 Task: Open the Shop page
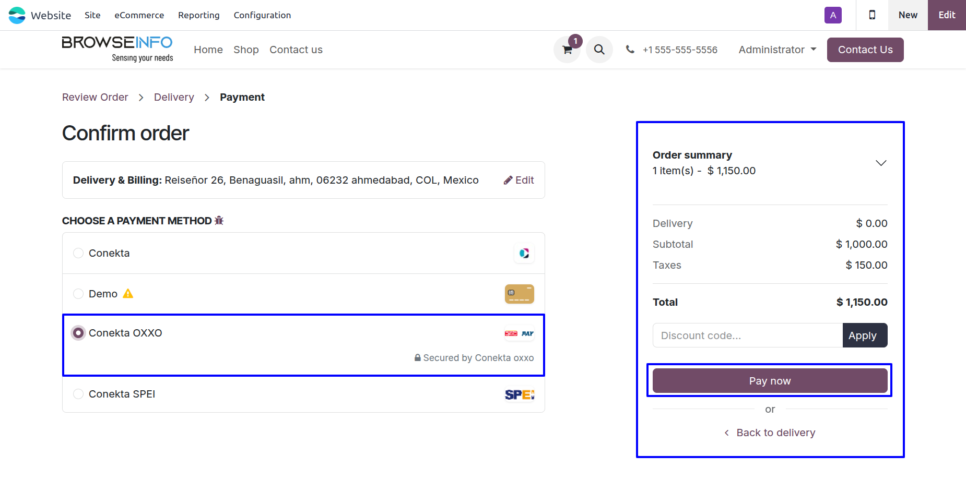tap(246, 50)
